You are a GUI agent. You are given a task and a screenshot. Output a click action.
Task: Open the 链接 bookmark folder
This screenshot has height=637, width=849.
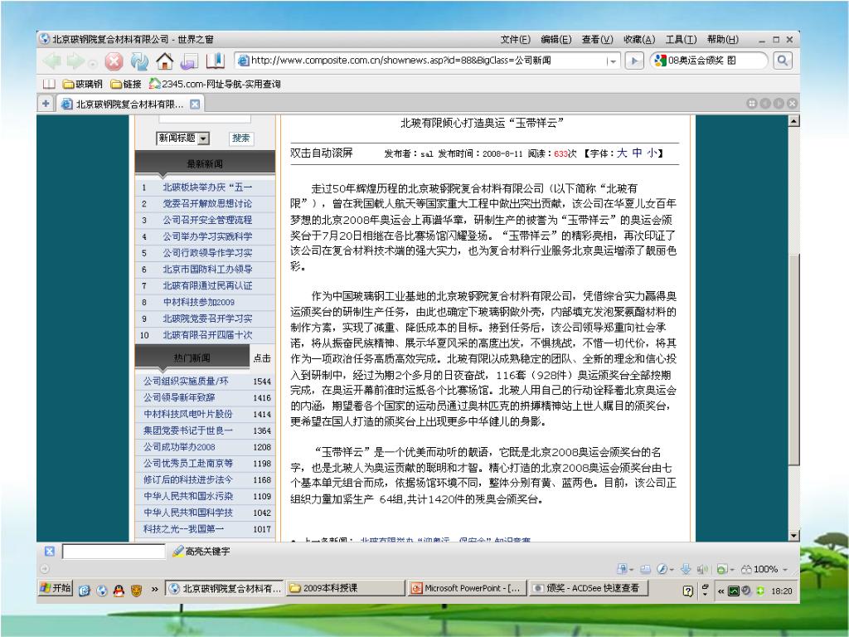point(126,84)
